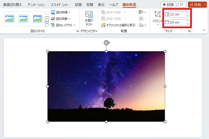This screenshot has height=139, width=209.
Task: Click the top-left resize handle of picture
Action: point(48,52)
